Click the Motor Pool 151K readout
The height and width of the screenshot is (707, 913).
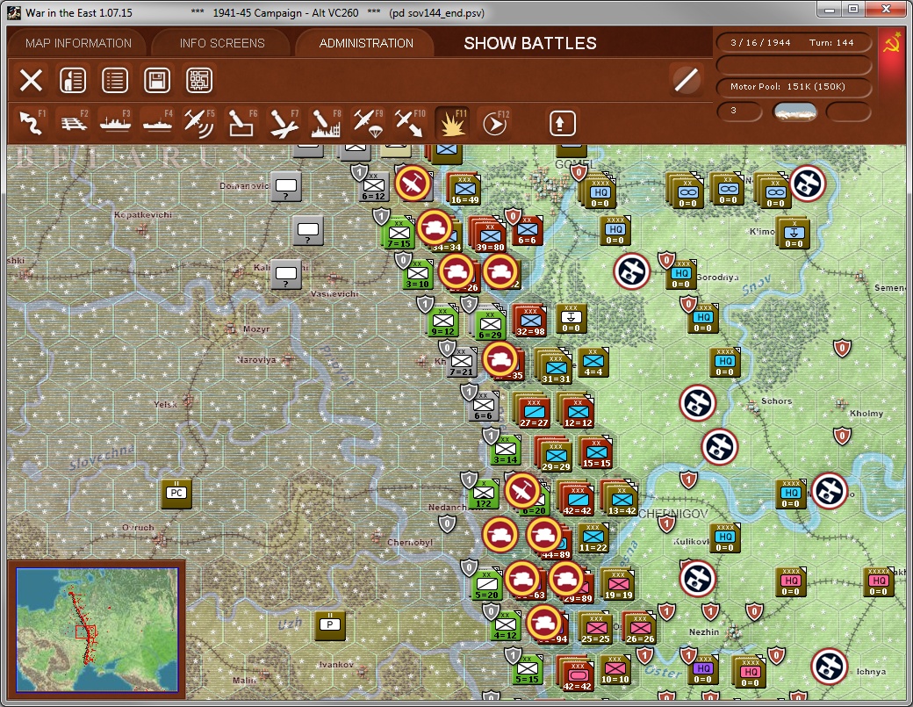[x=793, y=86]
